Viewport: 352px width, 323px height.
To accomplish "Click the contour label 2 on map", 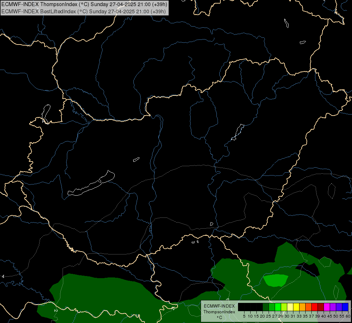I will (x=56, y=311).
